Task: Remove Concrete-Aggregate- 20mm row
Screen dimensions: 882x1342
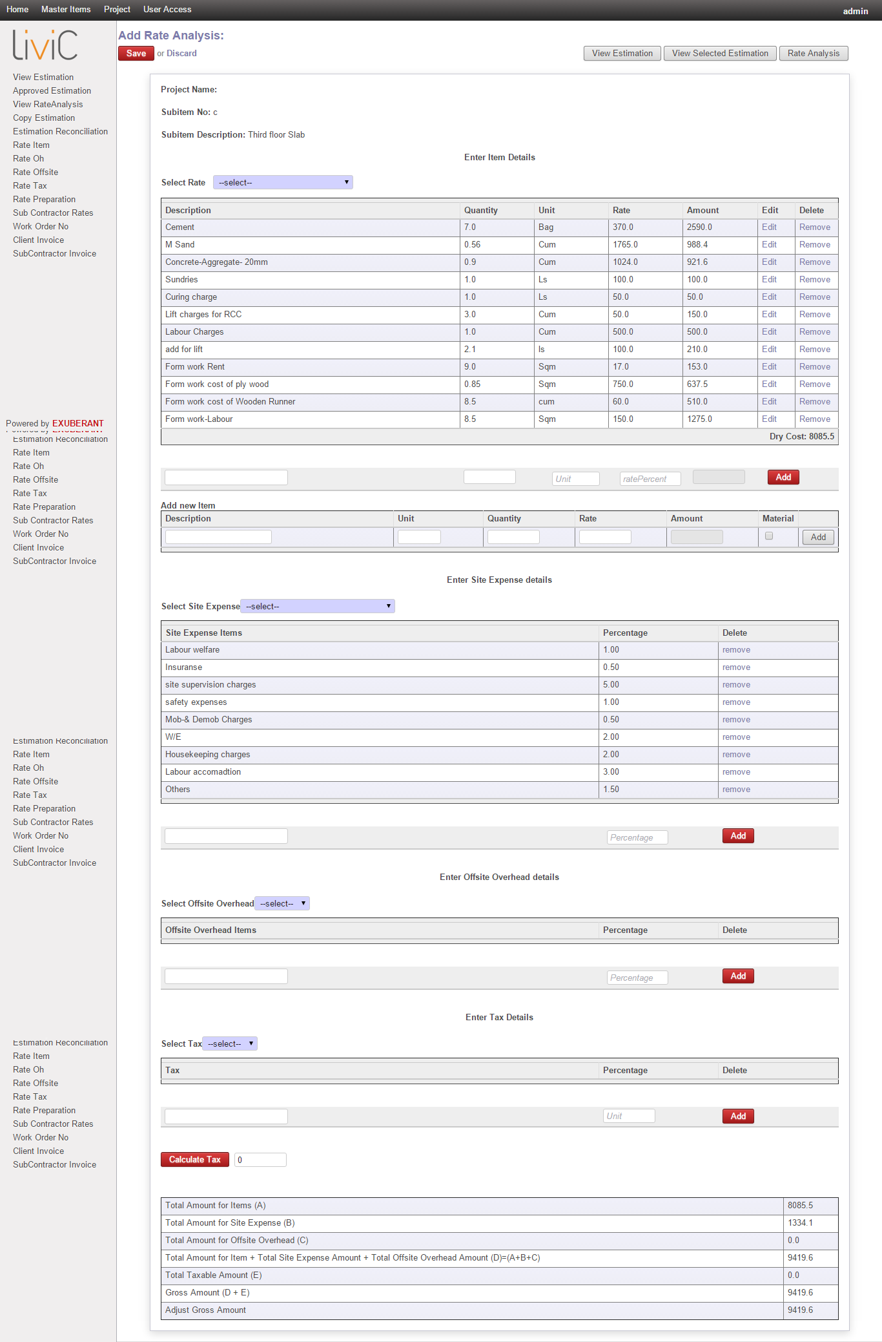Action: pyautogui.click(x=815, y=262)
